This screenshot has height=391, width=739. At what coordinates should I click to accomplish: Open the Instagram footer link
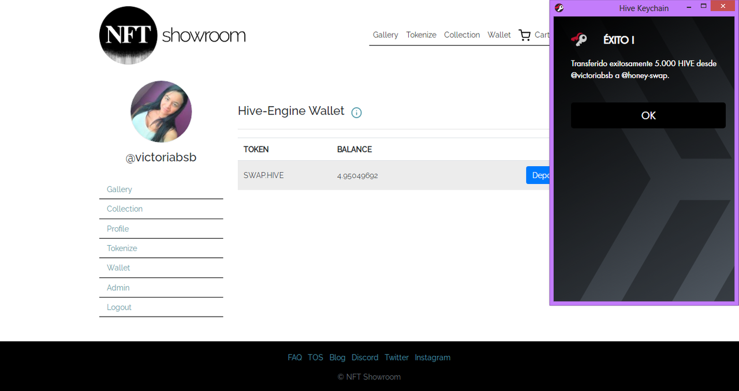click(x=432, y=358)
